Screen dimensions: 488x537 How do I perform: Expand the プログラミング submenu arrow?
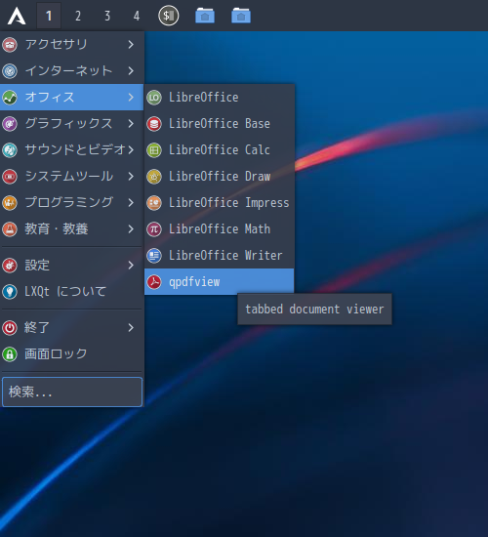click(x=131, y=203)
